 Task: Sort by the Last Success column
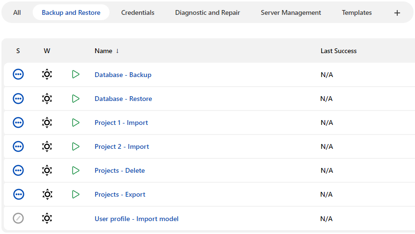[x=339, y=51]
